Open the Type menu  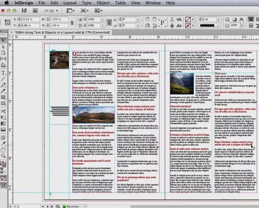click(x=86, y=3)
